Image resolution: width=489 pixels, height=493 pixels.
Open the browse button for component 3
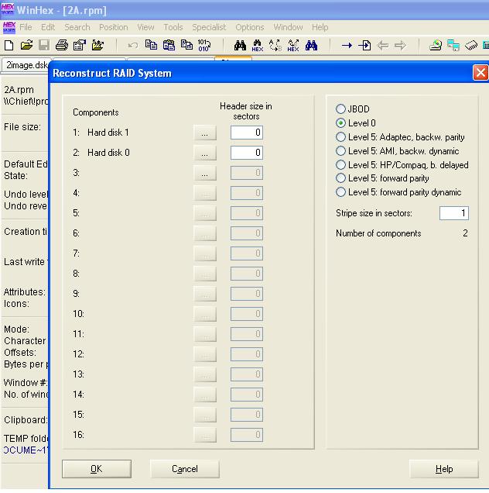[x=204, y=173]
